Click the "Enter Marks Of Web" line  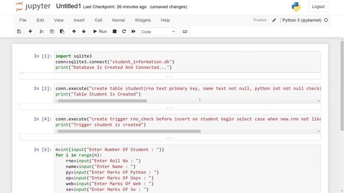coord(110,183)
